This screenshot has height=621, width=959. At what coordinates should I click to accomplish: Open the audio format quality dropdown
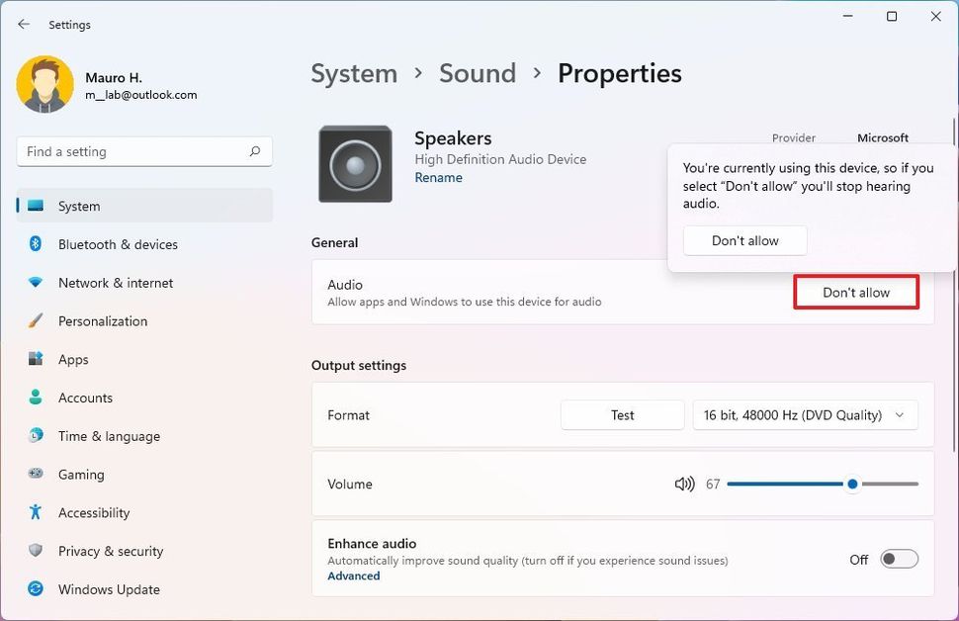pos(805,414)
